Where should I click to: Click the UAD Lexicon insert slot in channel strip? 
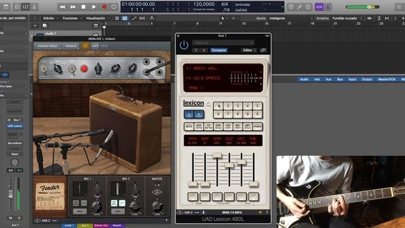tap(15, 126)
